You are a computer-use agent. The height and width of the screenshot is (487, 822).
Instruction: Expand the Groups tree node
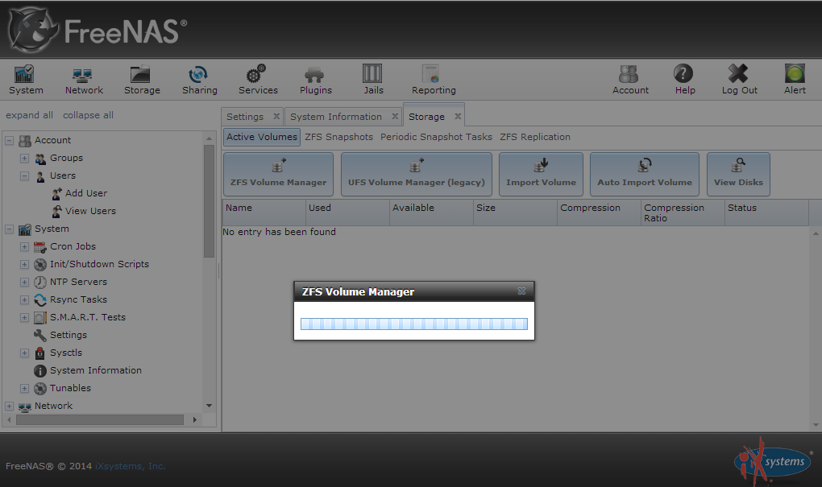25,158
